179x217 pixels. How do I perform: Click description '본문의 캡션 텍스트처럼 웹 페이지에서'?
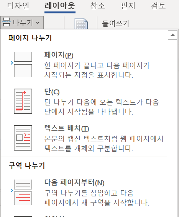[x=104, y=139]
